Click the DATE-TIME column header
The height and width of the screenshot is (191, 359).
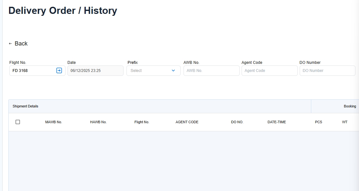click(x=276, y=122)
